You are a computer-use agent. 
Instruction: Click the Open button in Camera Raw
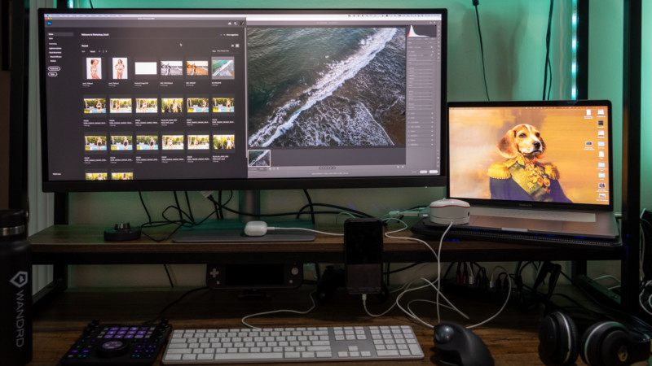tap(434, 172)
